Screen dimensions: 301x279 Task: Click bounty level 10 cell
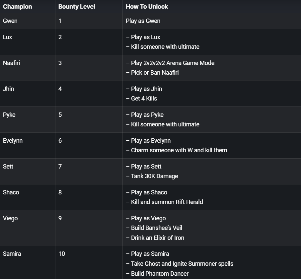tap(62, 254)
